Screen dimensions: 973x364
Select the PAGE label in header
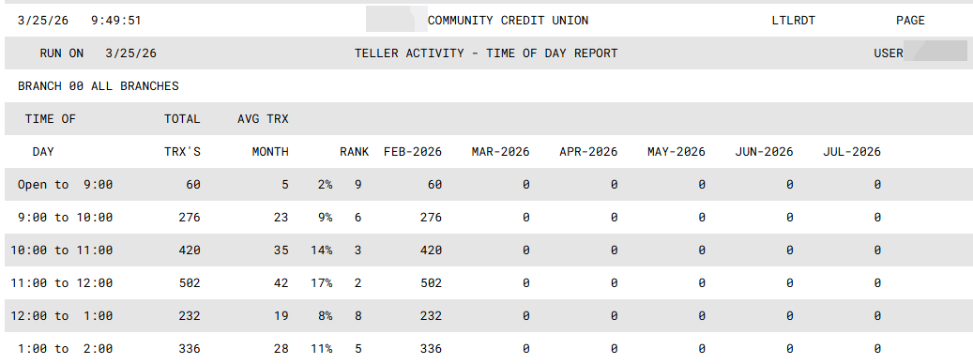(910, 21)
